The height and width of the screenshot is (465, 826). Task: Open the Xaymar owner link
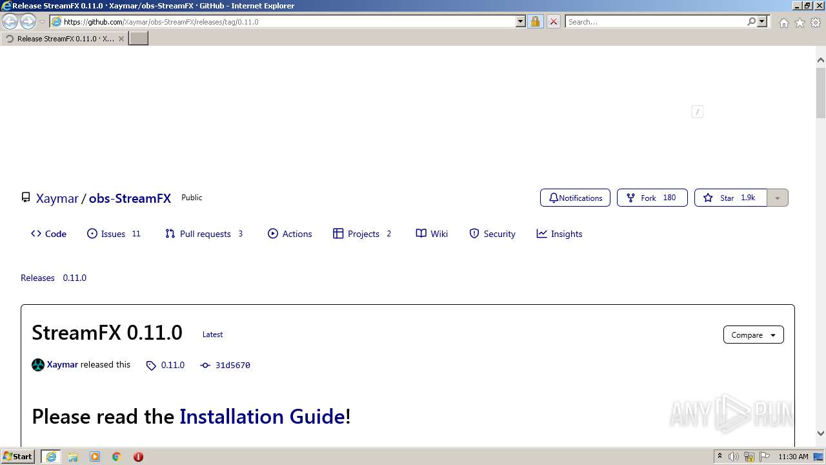tap(57, 198)
